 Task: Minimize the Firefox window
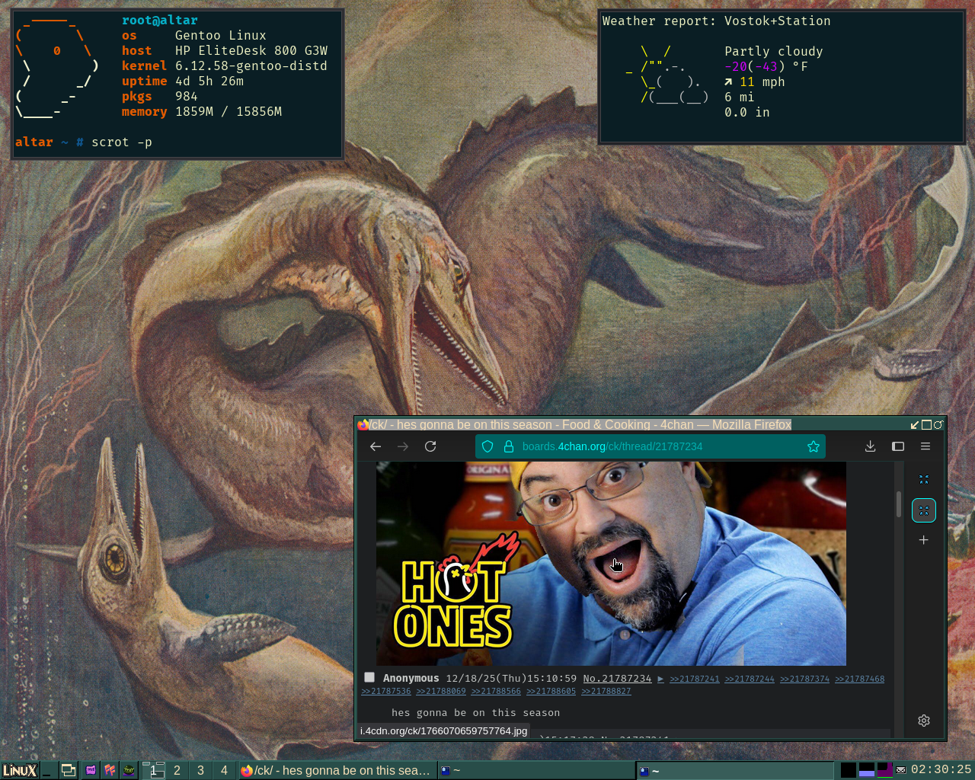point(915,425)
